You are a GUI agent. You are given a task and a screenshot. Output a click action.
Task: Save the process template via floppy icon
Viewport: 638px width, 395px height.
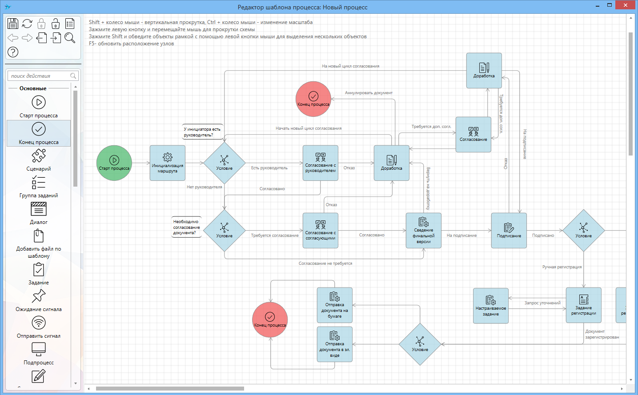pyautogui.click(x=13, y=24)
